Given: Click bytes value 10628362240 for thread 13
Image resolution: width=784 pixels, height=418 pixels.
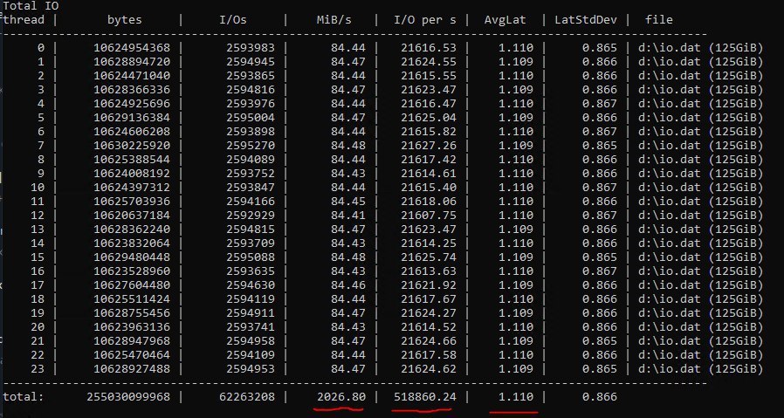Looking at the screenshot, I should (x=132, y=230).
